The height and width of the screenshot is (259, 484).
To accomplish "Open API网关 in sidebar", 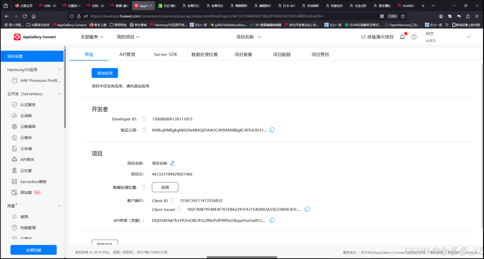I will point(27,160).
